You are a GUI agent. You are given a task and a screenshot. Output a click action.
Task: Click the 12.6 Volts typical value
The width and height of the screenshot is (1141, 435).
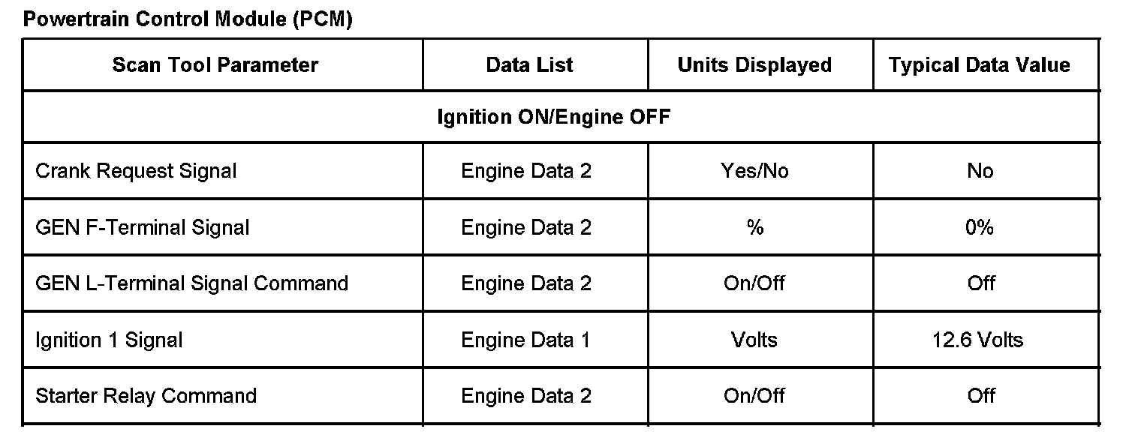coord(977,340)
